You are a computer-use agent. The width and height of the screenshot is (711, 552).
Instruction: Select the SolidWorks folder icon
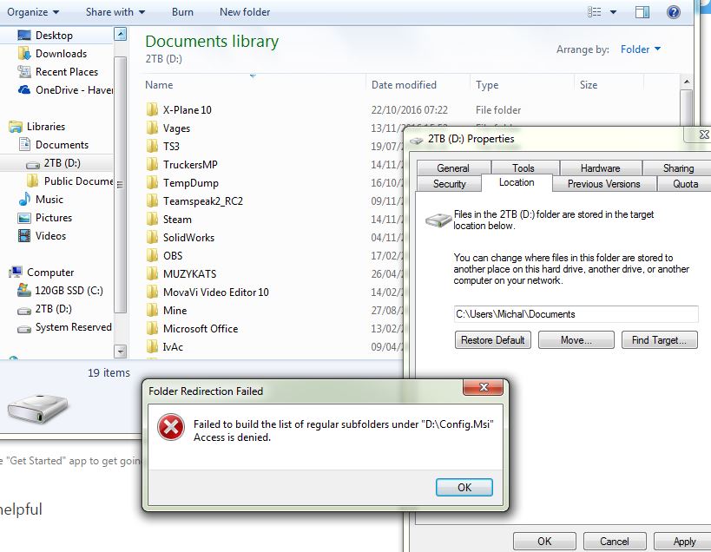pos(152,237)
